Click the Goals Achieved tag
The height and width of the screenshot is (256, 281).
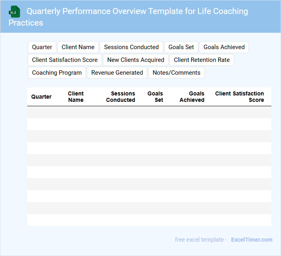coord(224,47)
